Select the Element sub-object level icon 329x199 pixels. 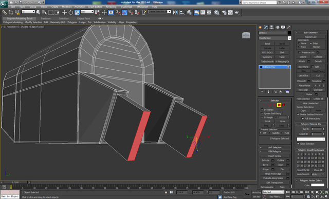coord(284,105)
